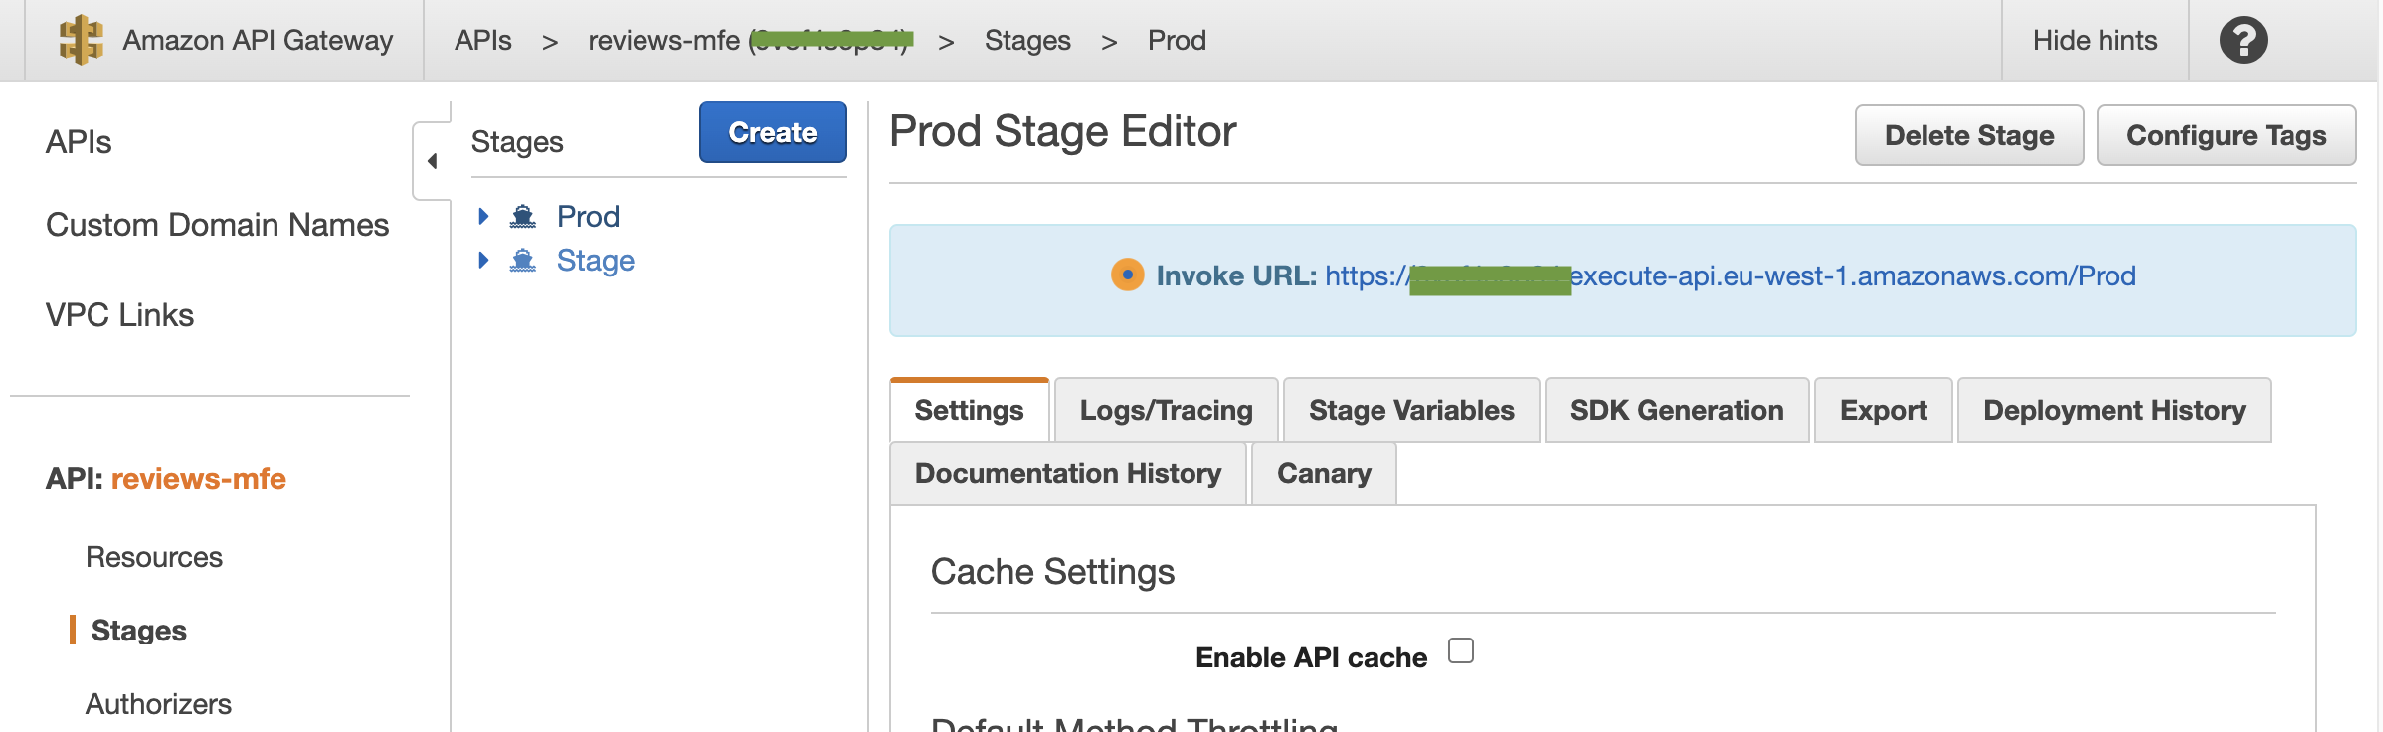
Task: Click the Configure Tags button
Action: pyautogui.click(x=2226, y=135)
